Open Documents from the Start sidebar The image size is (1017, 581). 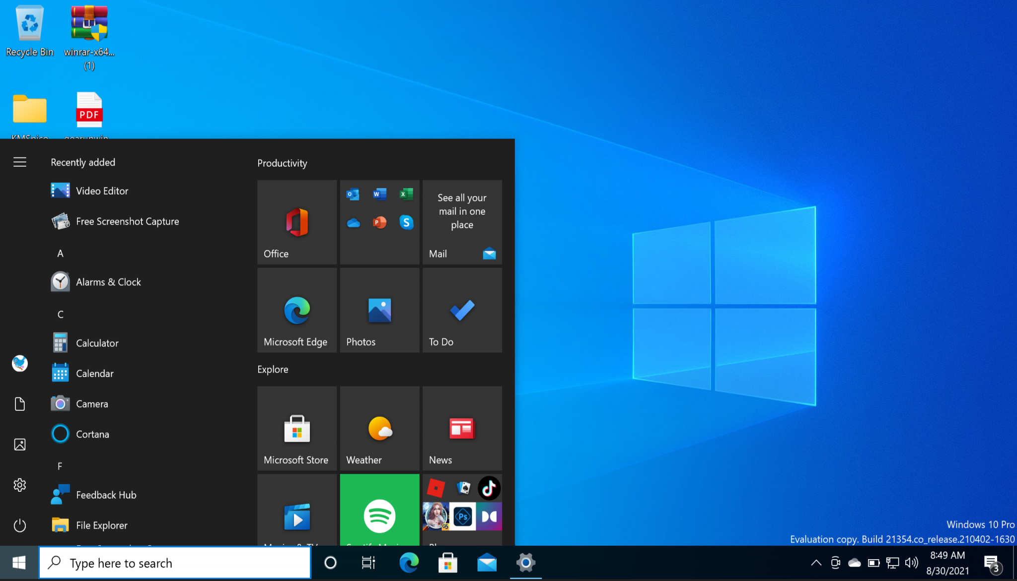[x=19, y=404]
